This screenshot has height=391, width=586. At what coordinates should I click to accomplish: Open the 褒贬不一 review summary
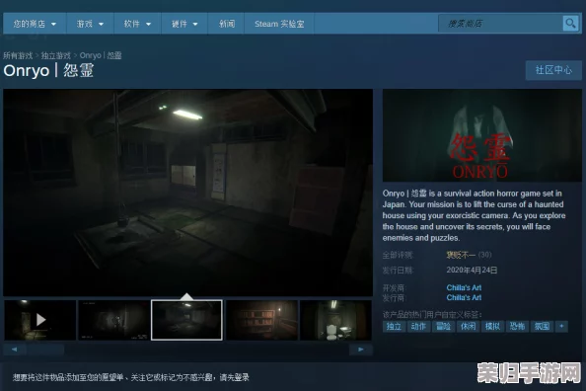pyautogui.click(x=461, y=255)
